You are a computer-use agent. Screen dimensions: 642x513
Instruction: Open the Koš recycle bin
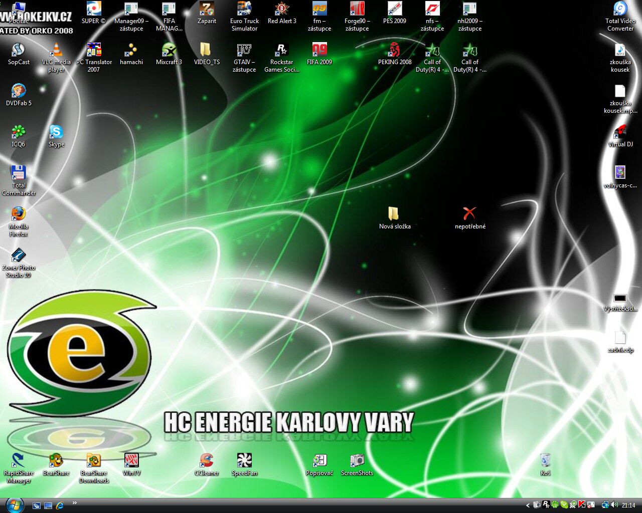coord(545,464)
